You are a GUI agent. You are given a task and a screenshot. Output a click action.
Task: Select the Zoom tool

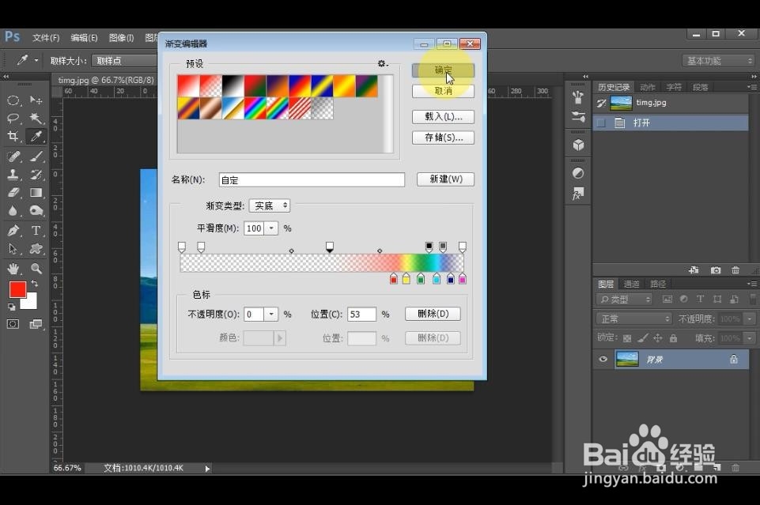click(x=36, y=269)
